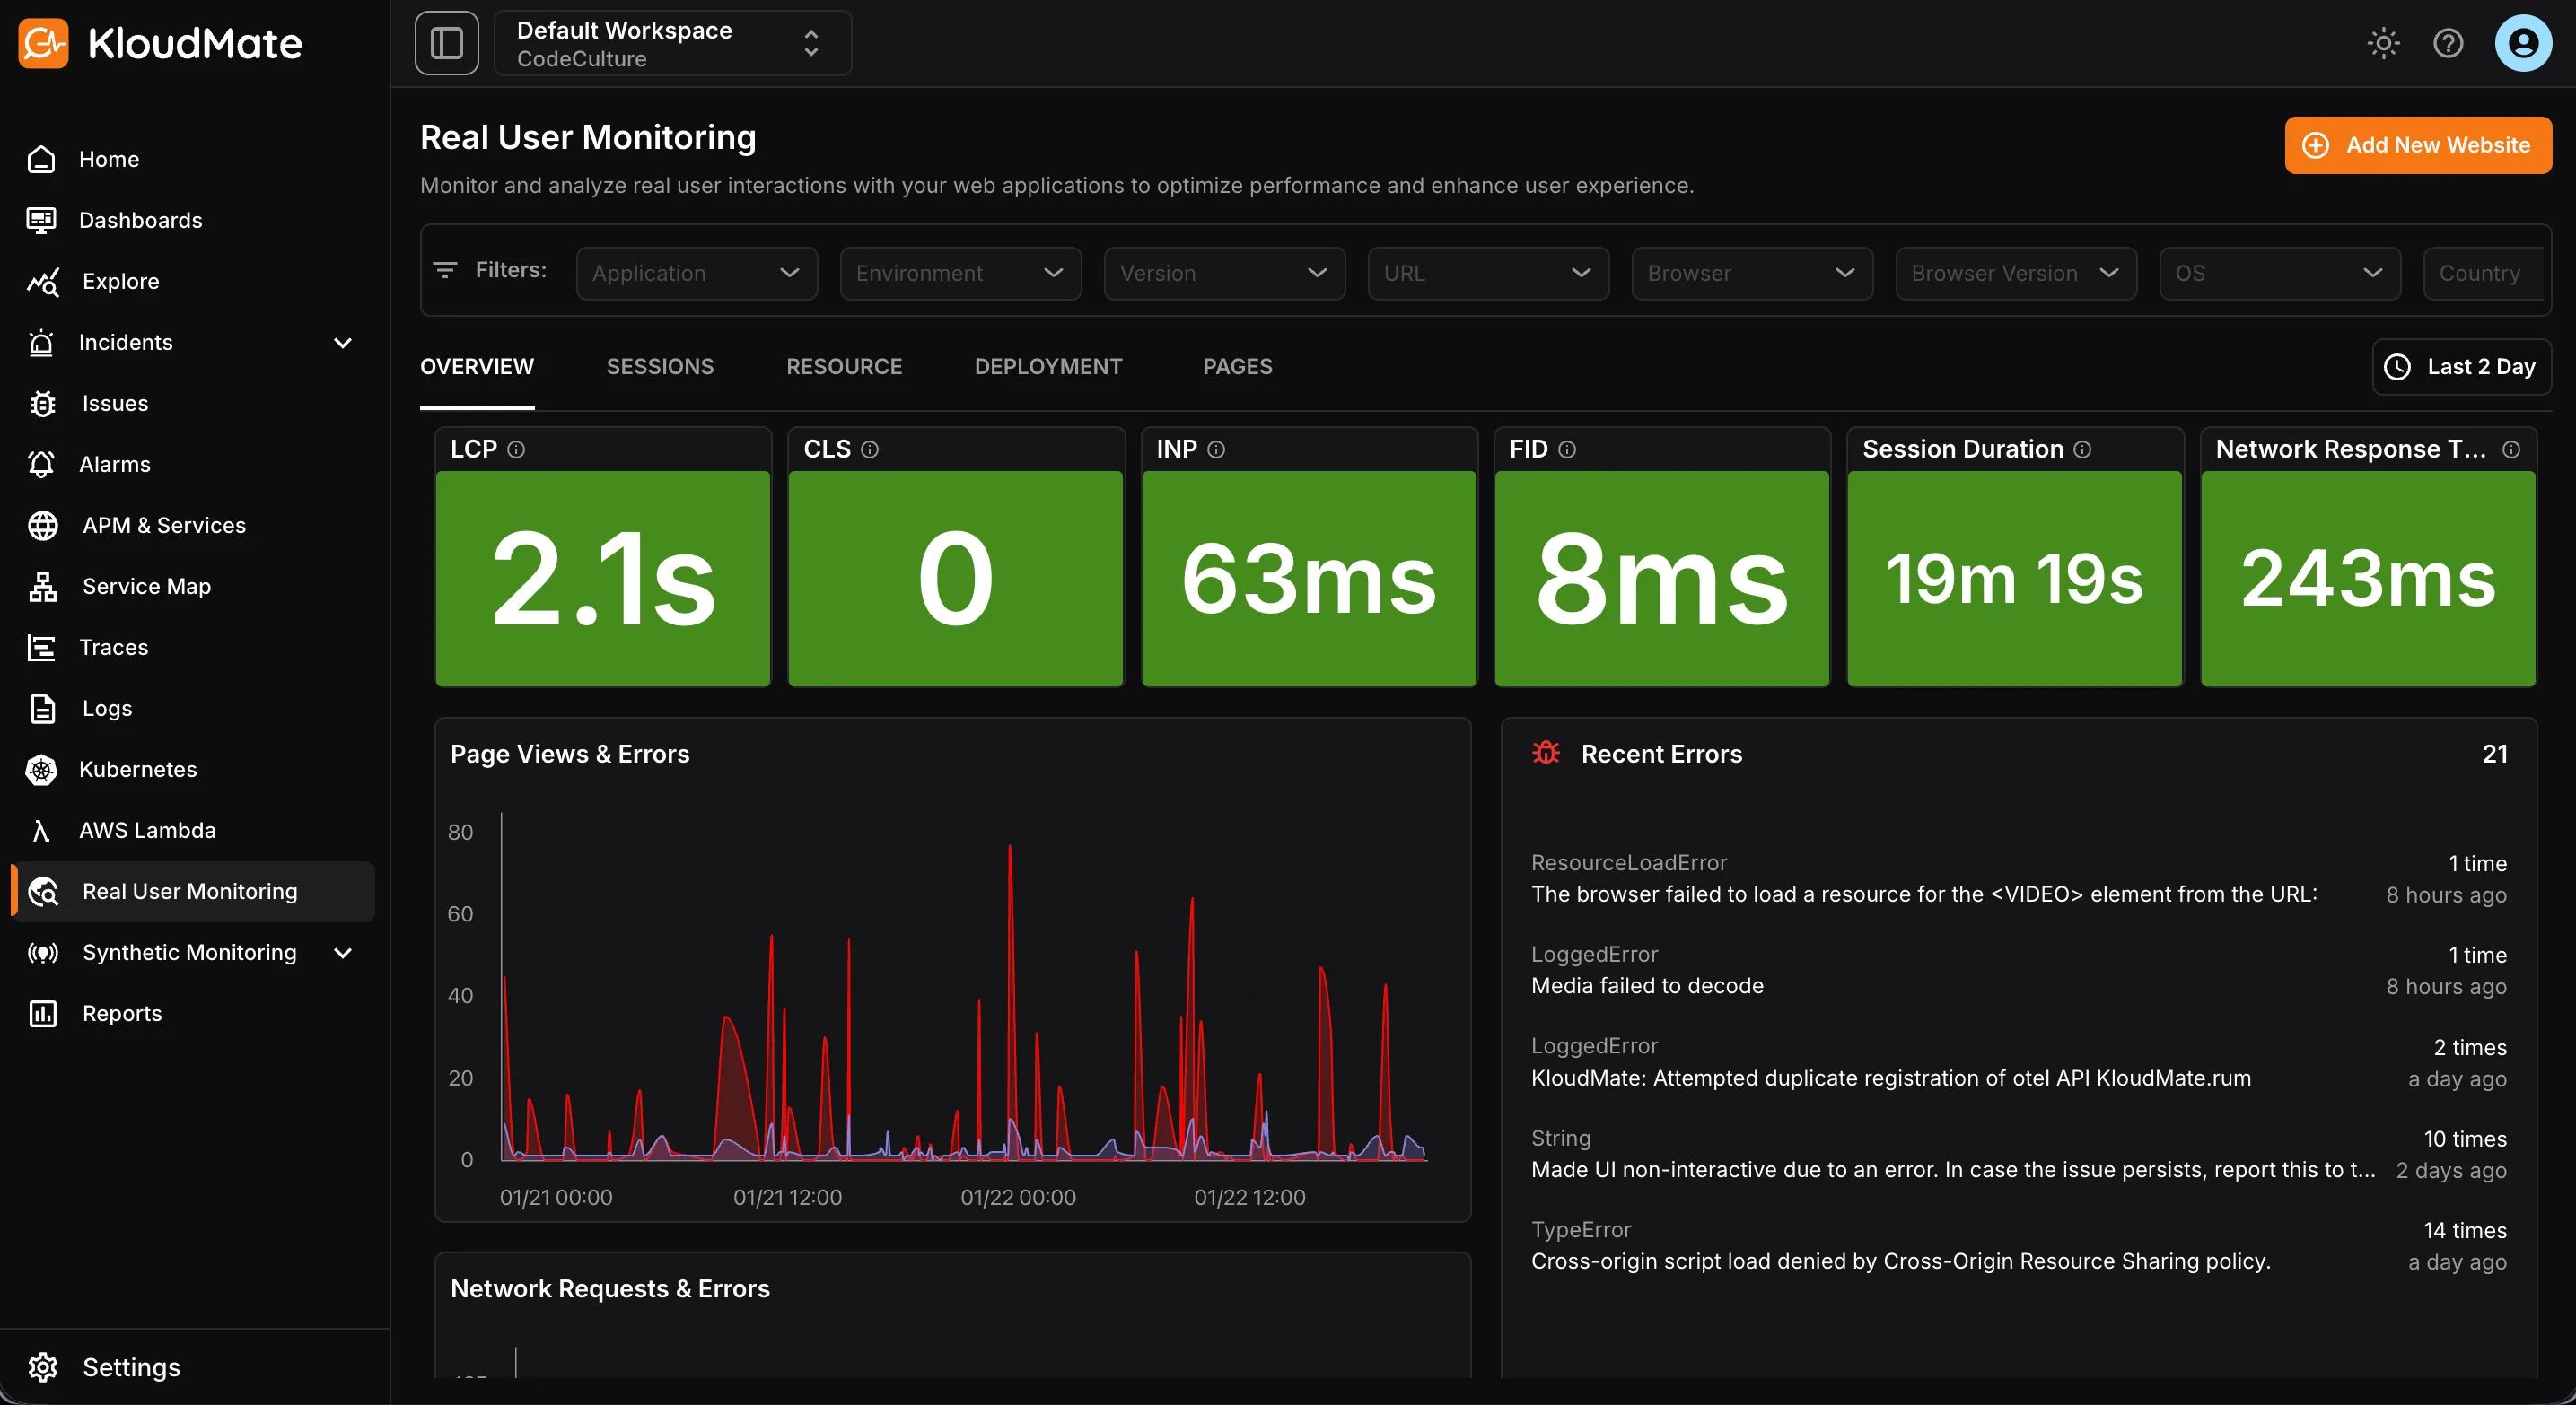Expand the Synthetic Monitoring submenu chevron
Viewport: 2576px width, 1405px height.
coord(343,952)
